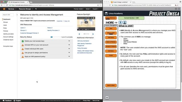Click the AWS cube logo icon
This screenshot has height=102, width=182.
(x=4, y=9)
